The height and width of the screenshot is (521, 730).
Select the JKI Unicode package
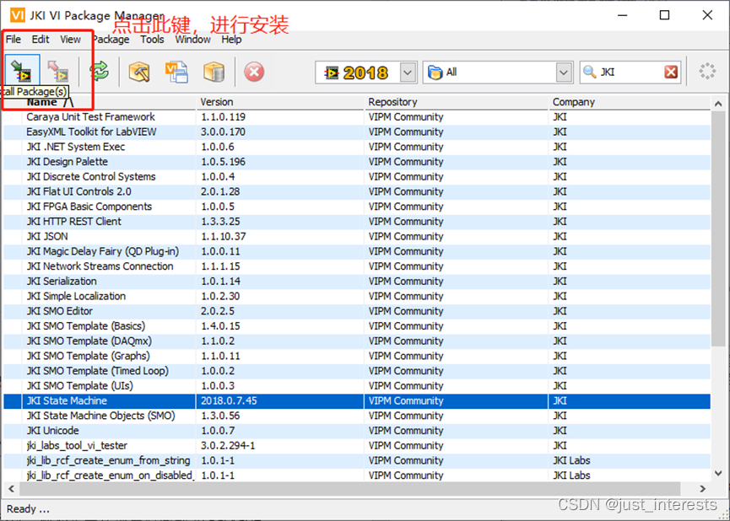pos(357,430)
